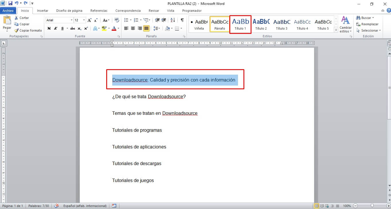391x209 pixels.
Task: Open bullet list dropdown arrow
Action: tap(131, 20)
